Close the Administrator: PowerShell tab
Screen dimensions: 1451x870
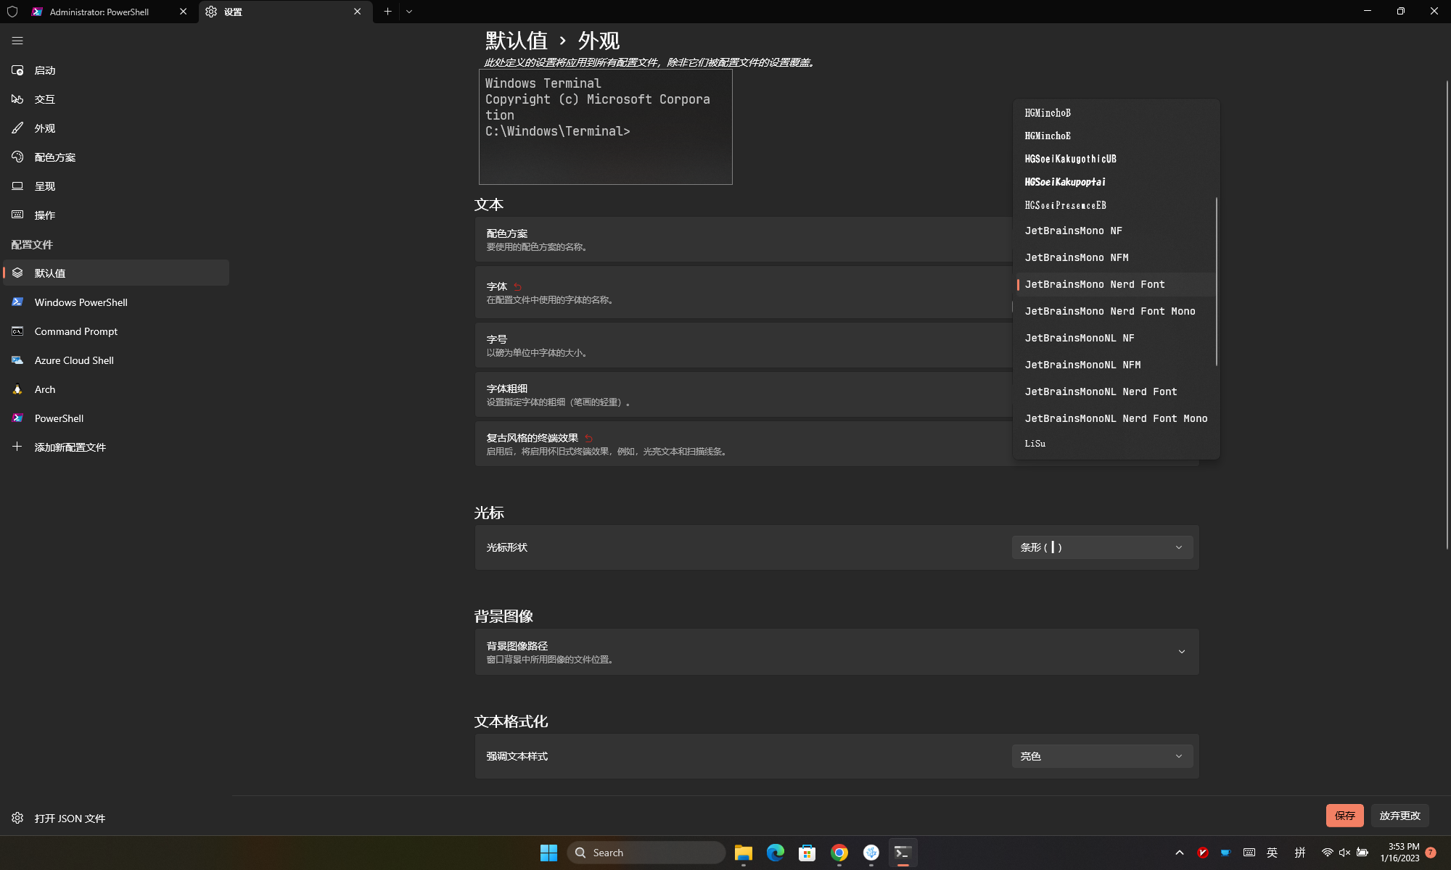pos(183,12)
